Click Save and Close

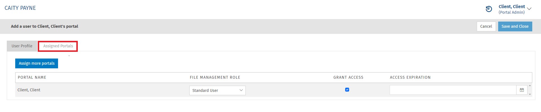point(515,27)
